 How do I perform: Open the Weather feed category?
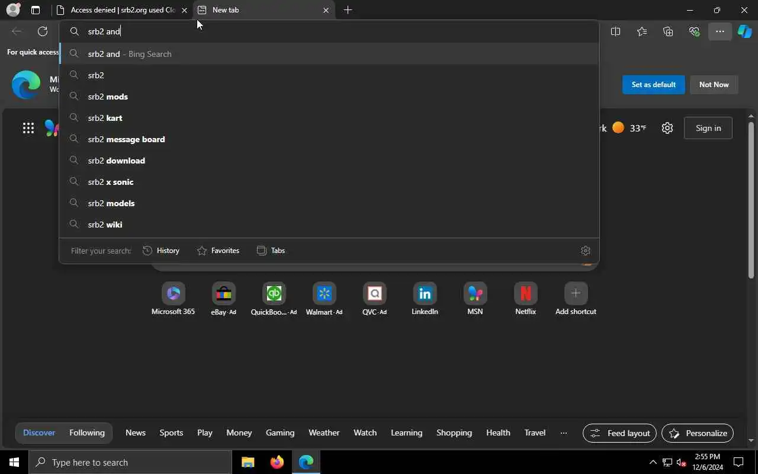[324, 433]
